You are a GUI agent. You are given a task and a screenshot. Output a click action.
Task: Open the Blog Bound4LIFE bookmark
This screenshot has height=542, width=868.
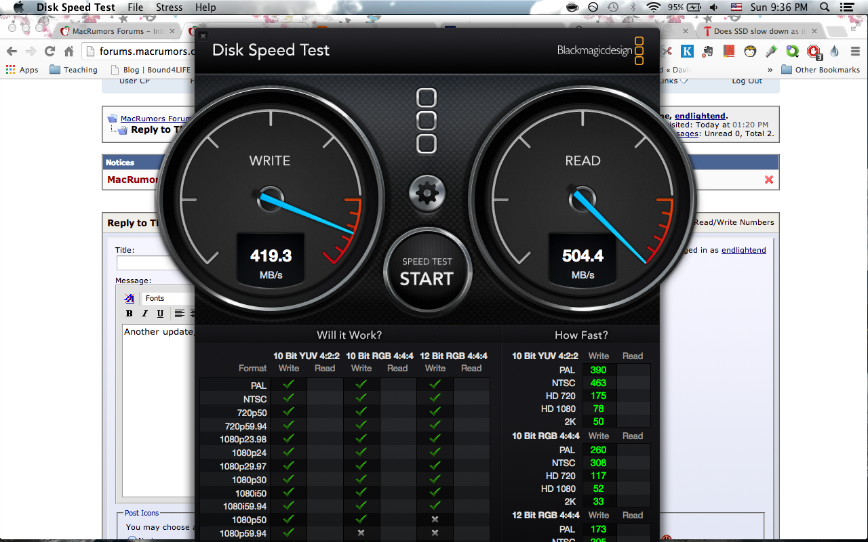pyautogui.click(x=149, y=70)
